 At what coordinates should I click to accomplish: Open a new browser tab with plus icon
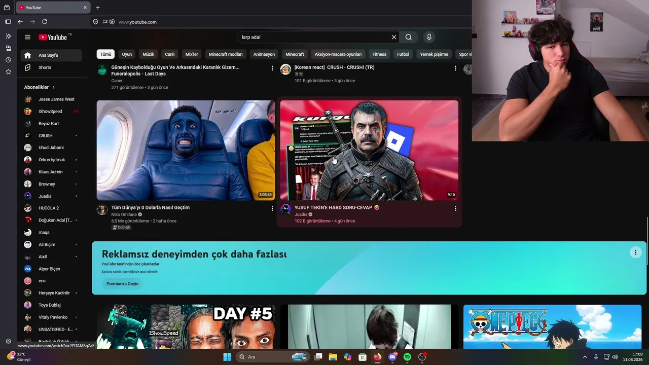(x=98, y=8)
